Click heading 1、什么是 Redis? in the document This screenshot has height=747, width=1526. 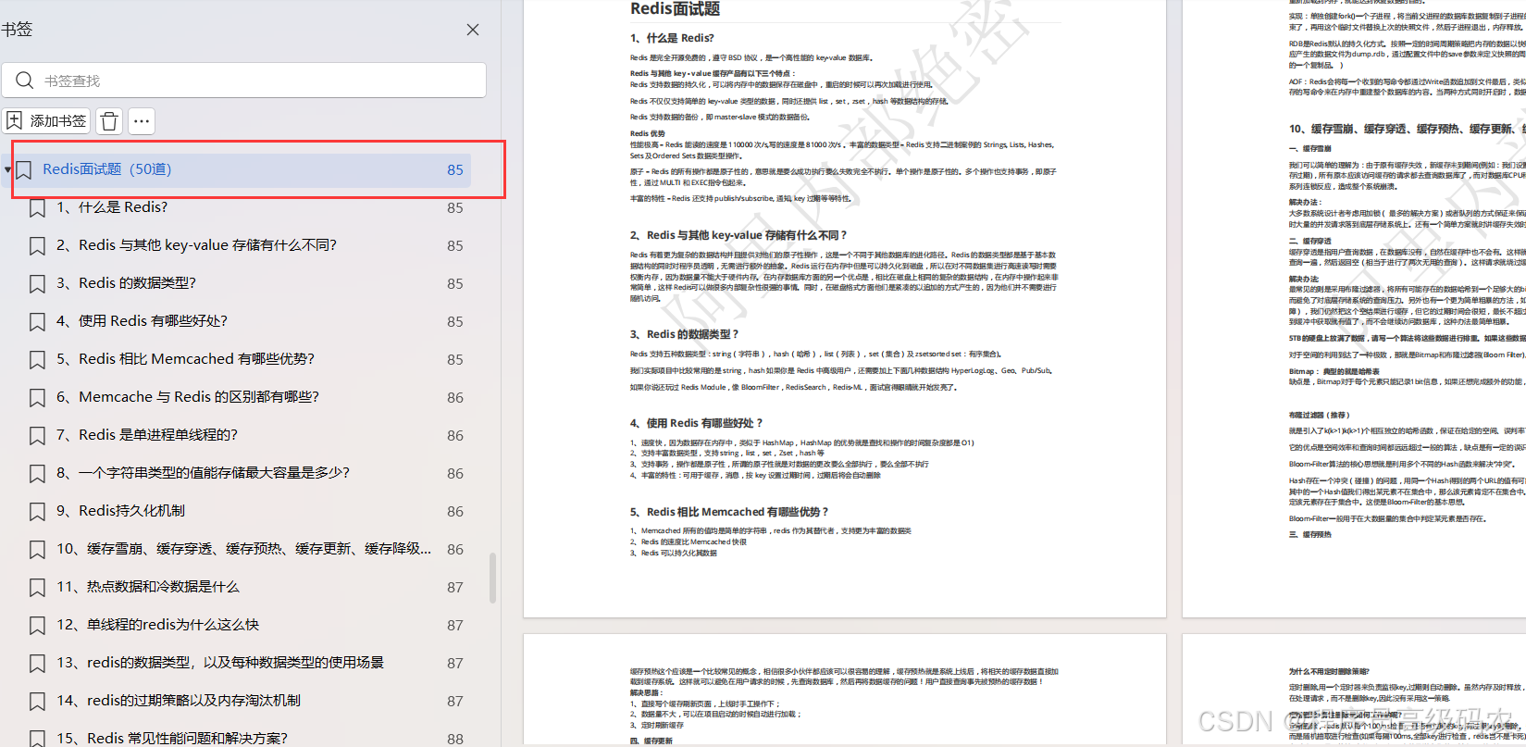[672, 38]
